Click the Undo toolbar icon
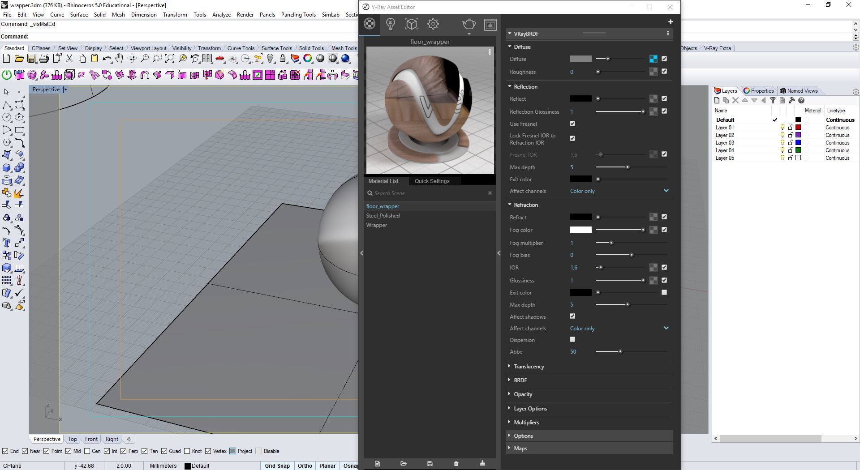This screenshot has height=470, width=860. [x=107, y=59]
